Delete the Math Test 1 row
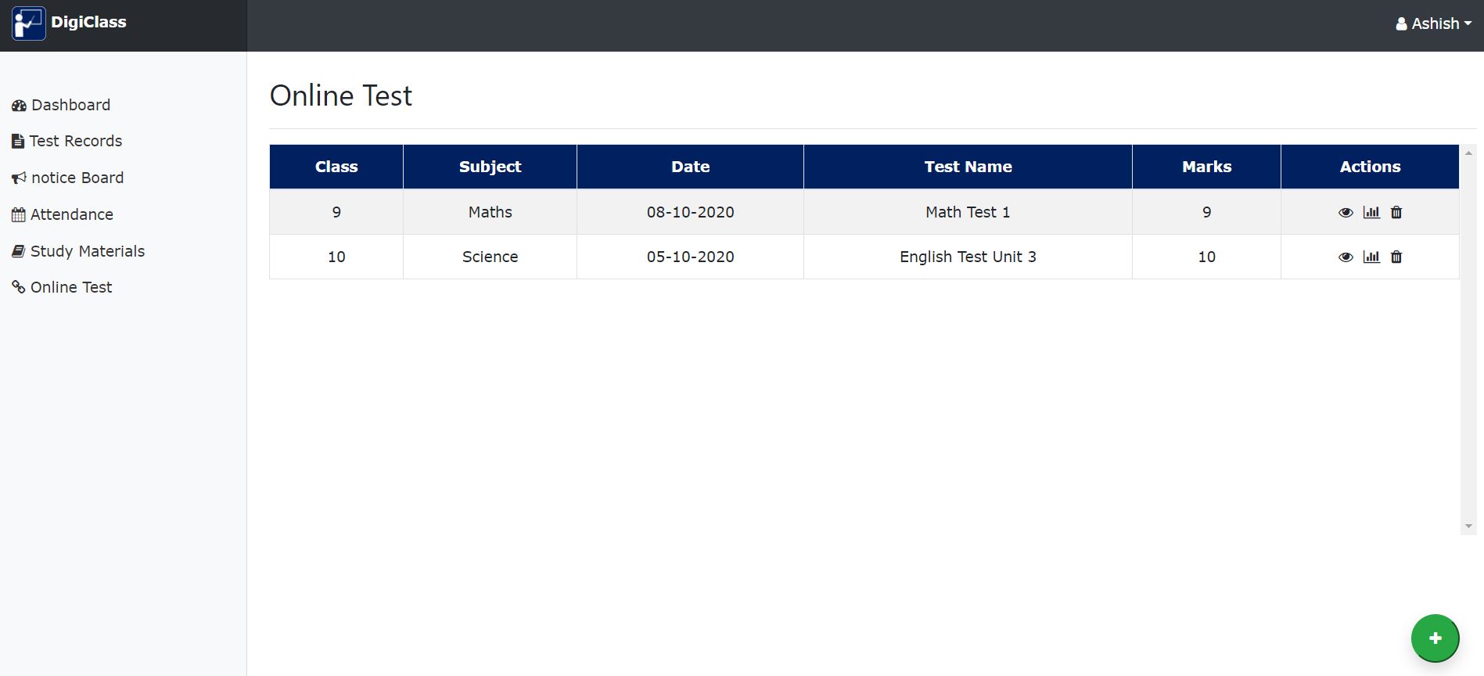1484x676 pixels. pos(1396,212)
